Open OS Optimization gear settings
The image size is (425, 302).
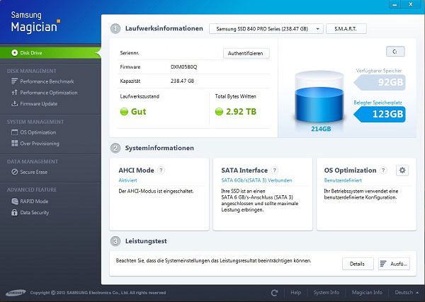tap(402, 170)
